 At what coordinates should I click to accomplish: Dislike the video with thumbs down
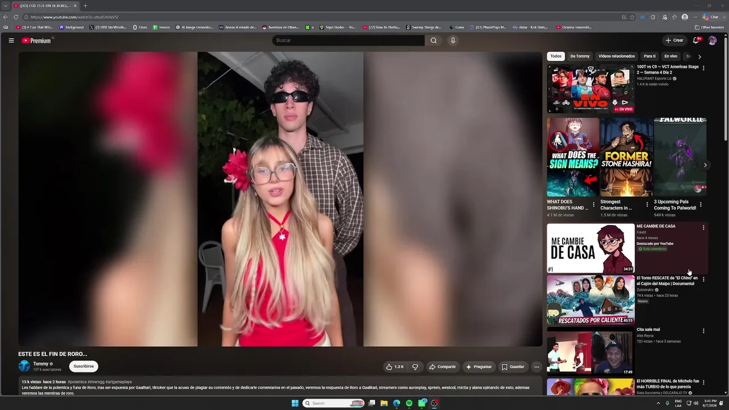click(x=415, y=367)
